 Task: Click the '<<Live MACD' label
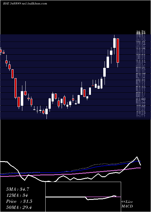point(127,204)
